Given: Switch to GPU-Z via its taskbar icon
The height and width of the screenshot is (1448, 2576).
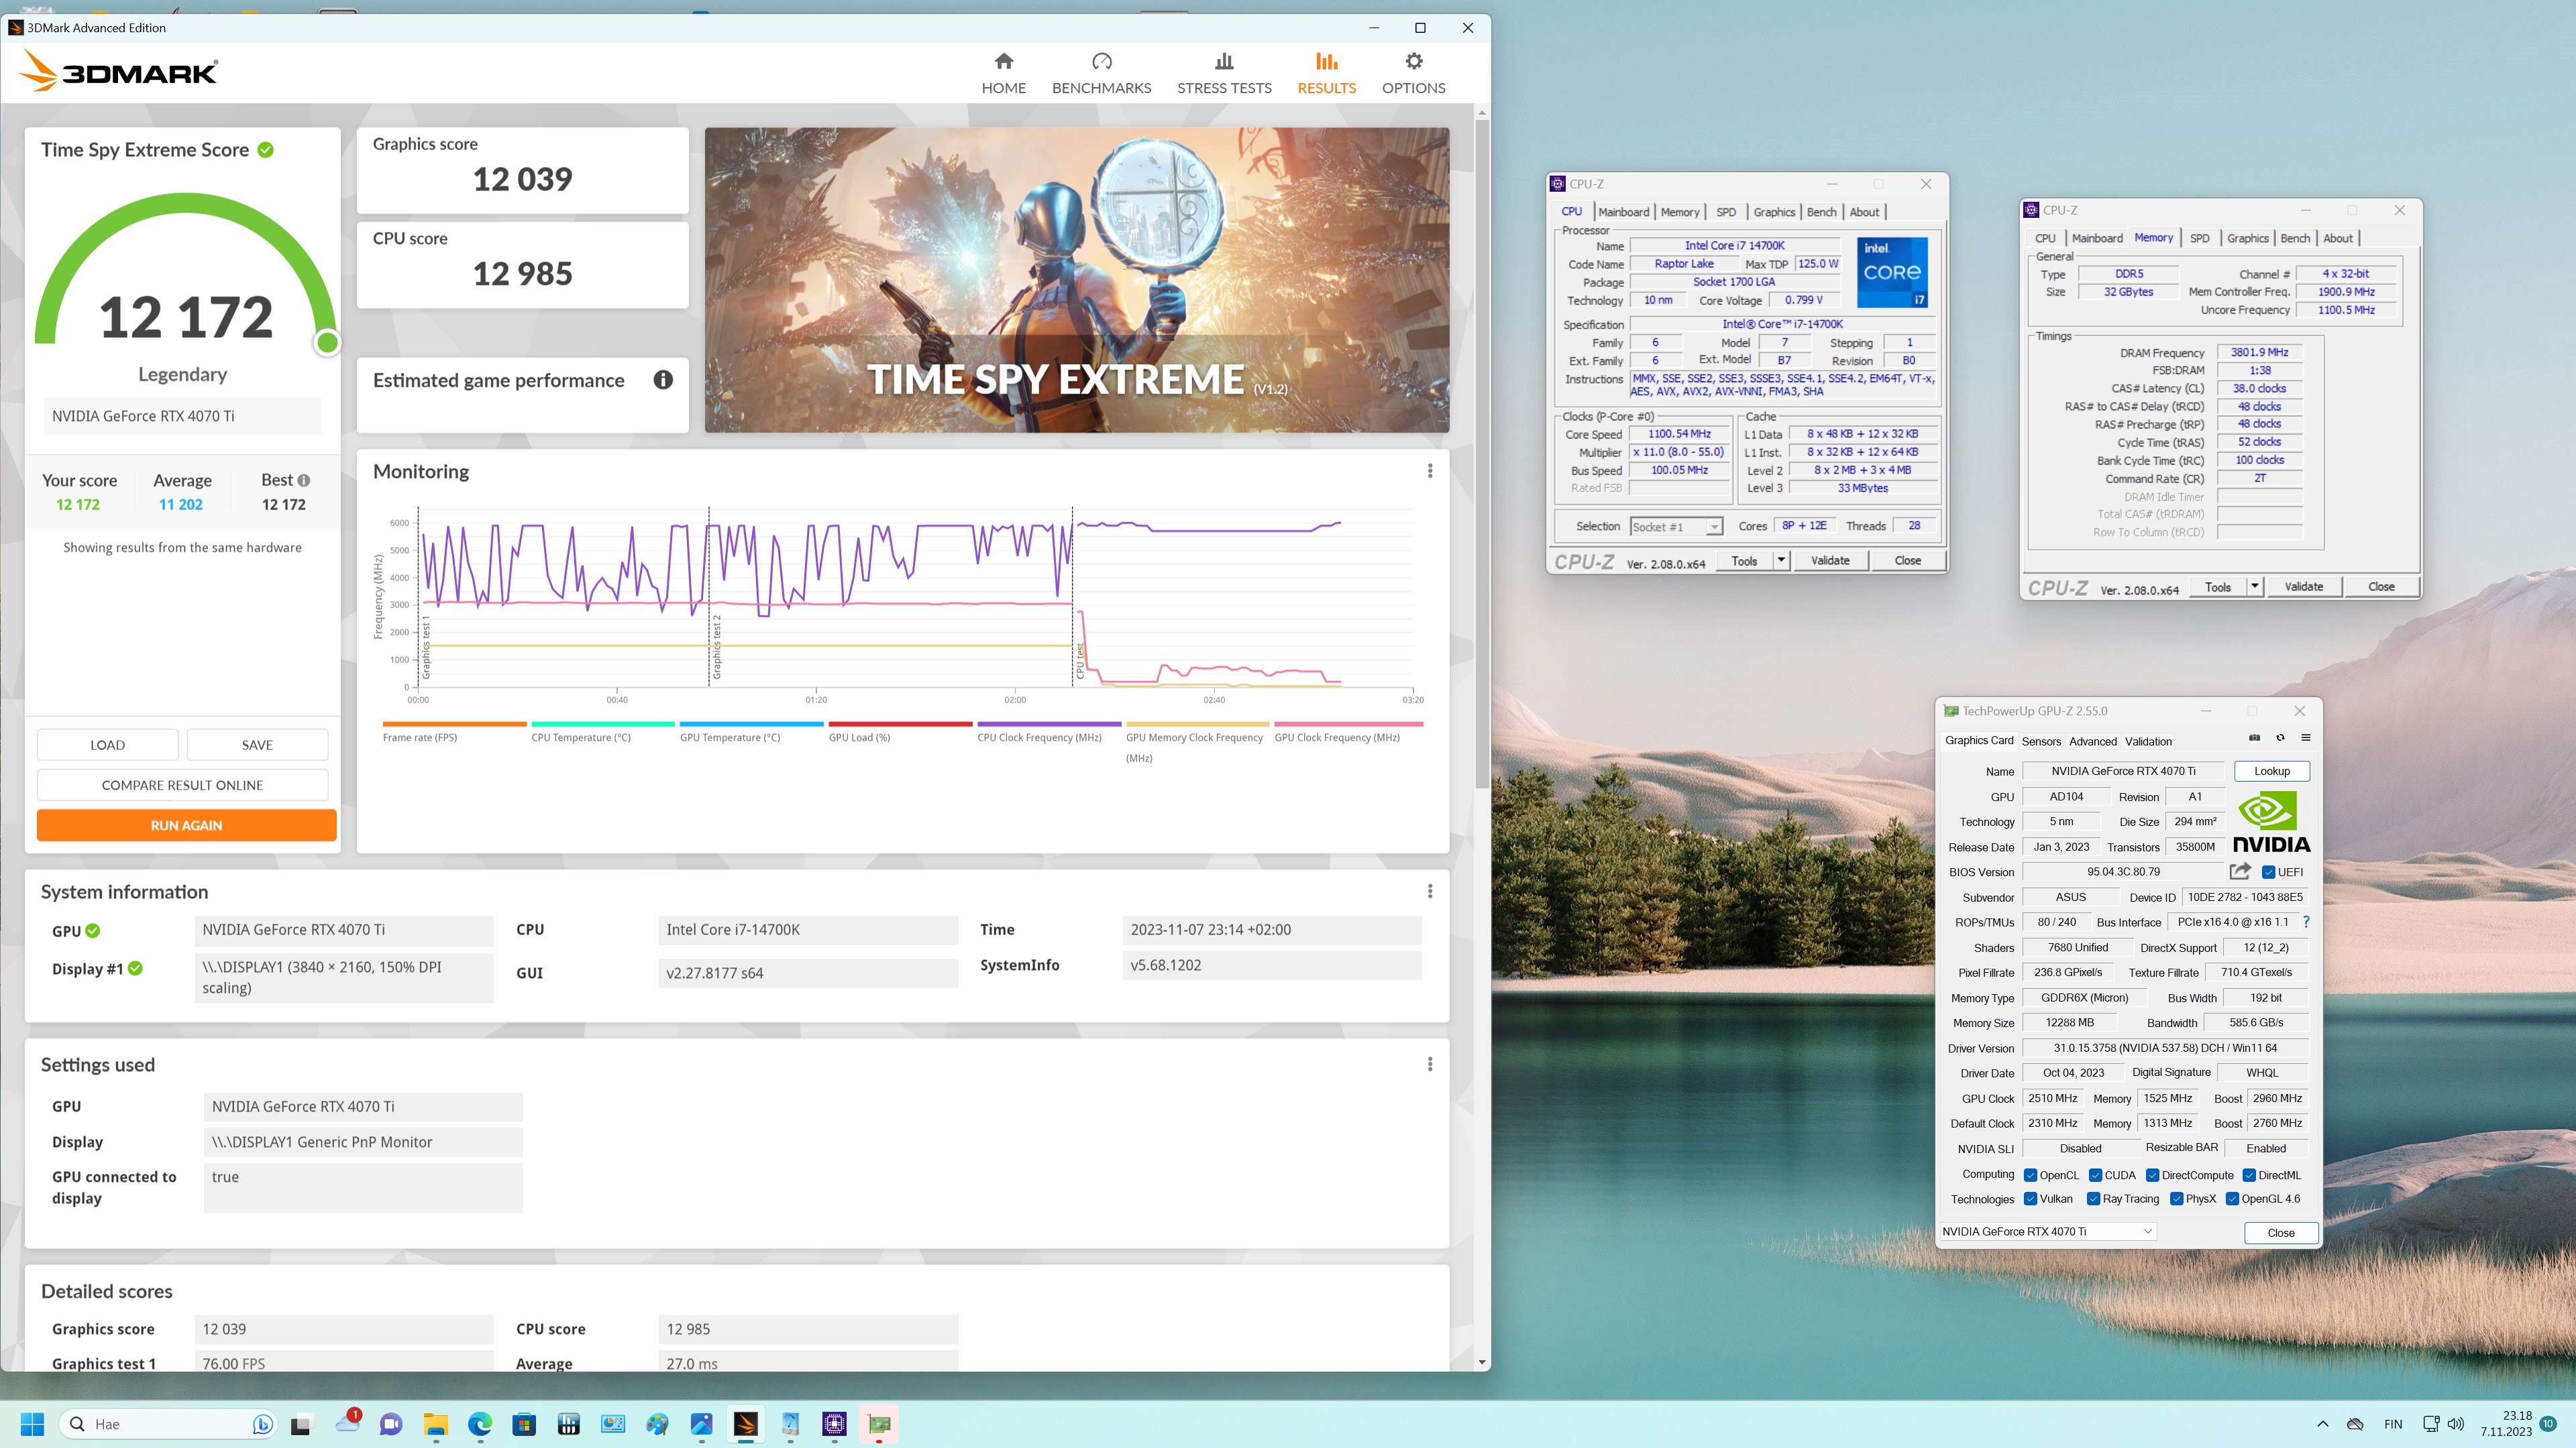Looking at the screenshot, I should (x=879, y=1424).
